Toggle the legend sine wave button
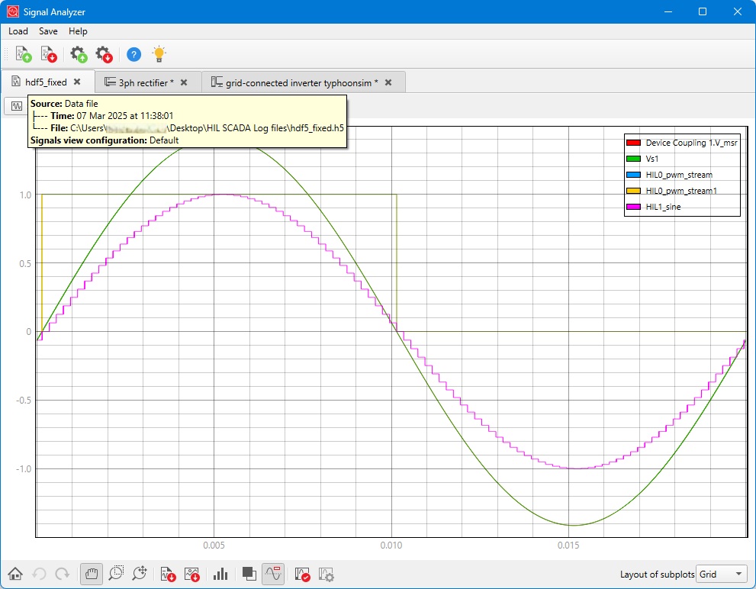The width and height of the screenshot is (756, 589). 273,574
